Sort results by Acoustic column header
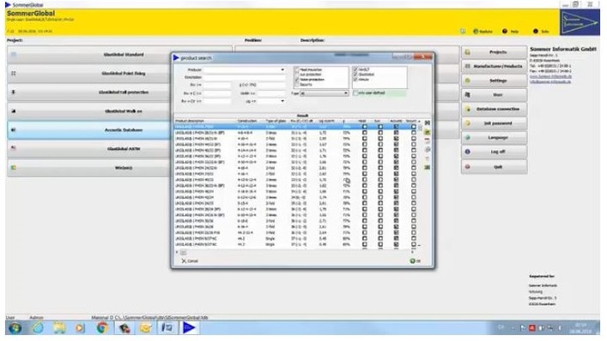607x341 pixels. pos(396,121)
